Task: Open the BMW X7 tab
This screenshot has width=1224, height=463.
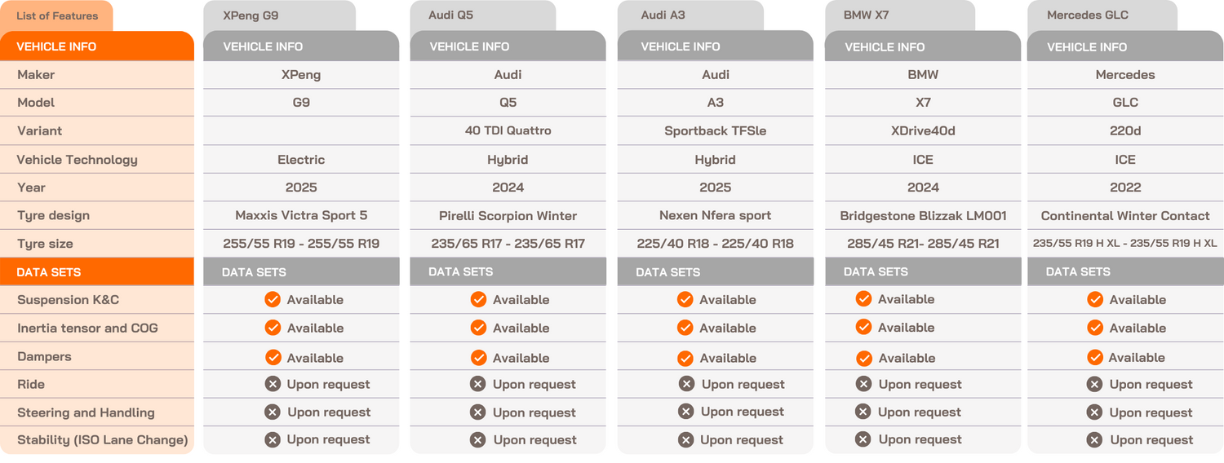Action: (x=899, y=15)
